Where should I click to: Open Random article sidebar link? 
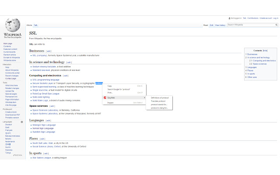pyautogui.click(x=10, y=55)
